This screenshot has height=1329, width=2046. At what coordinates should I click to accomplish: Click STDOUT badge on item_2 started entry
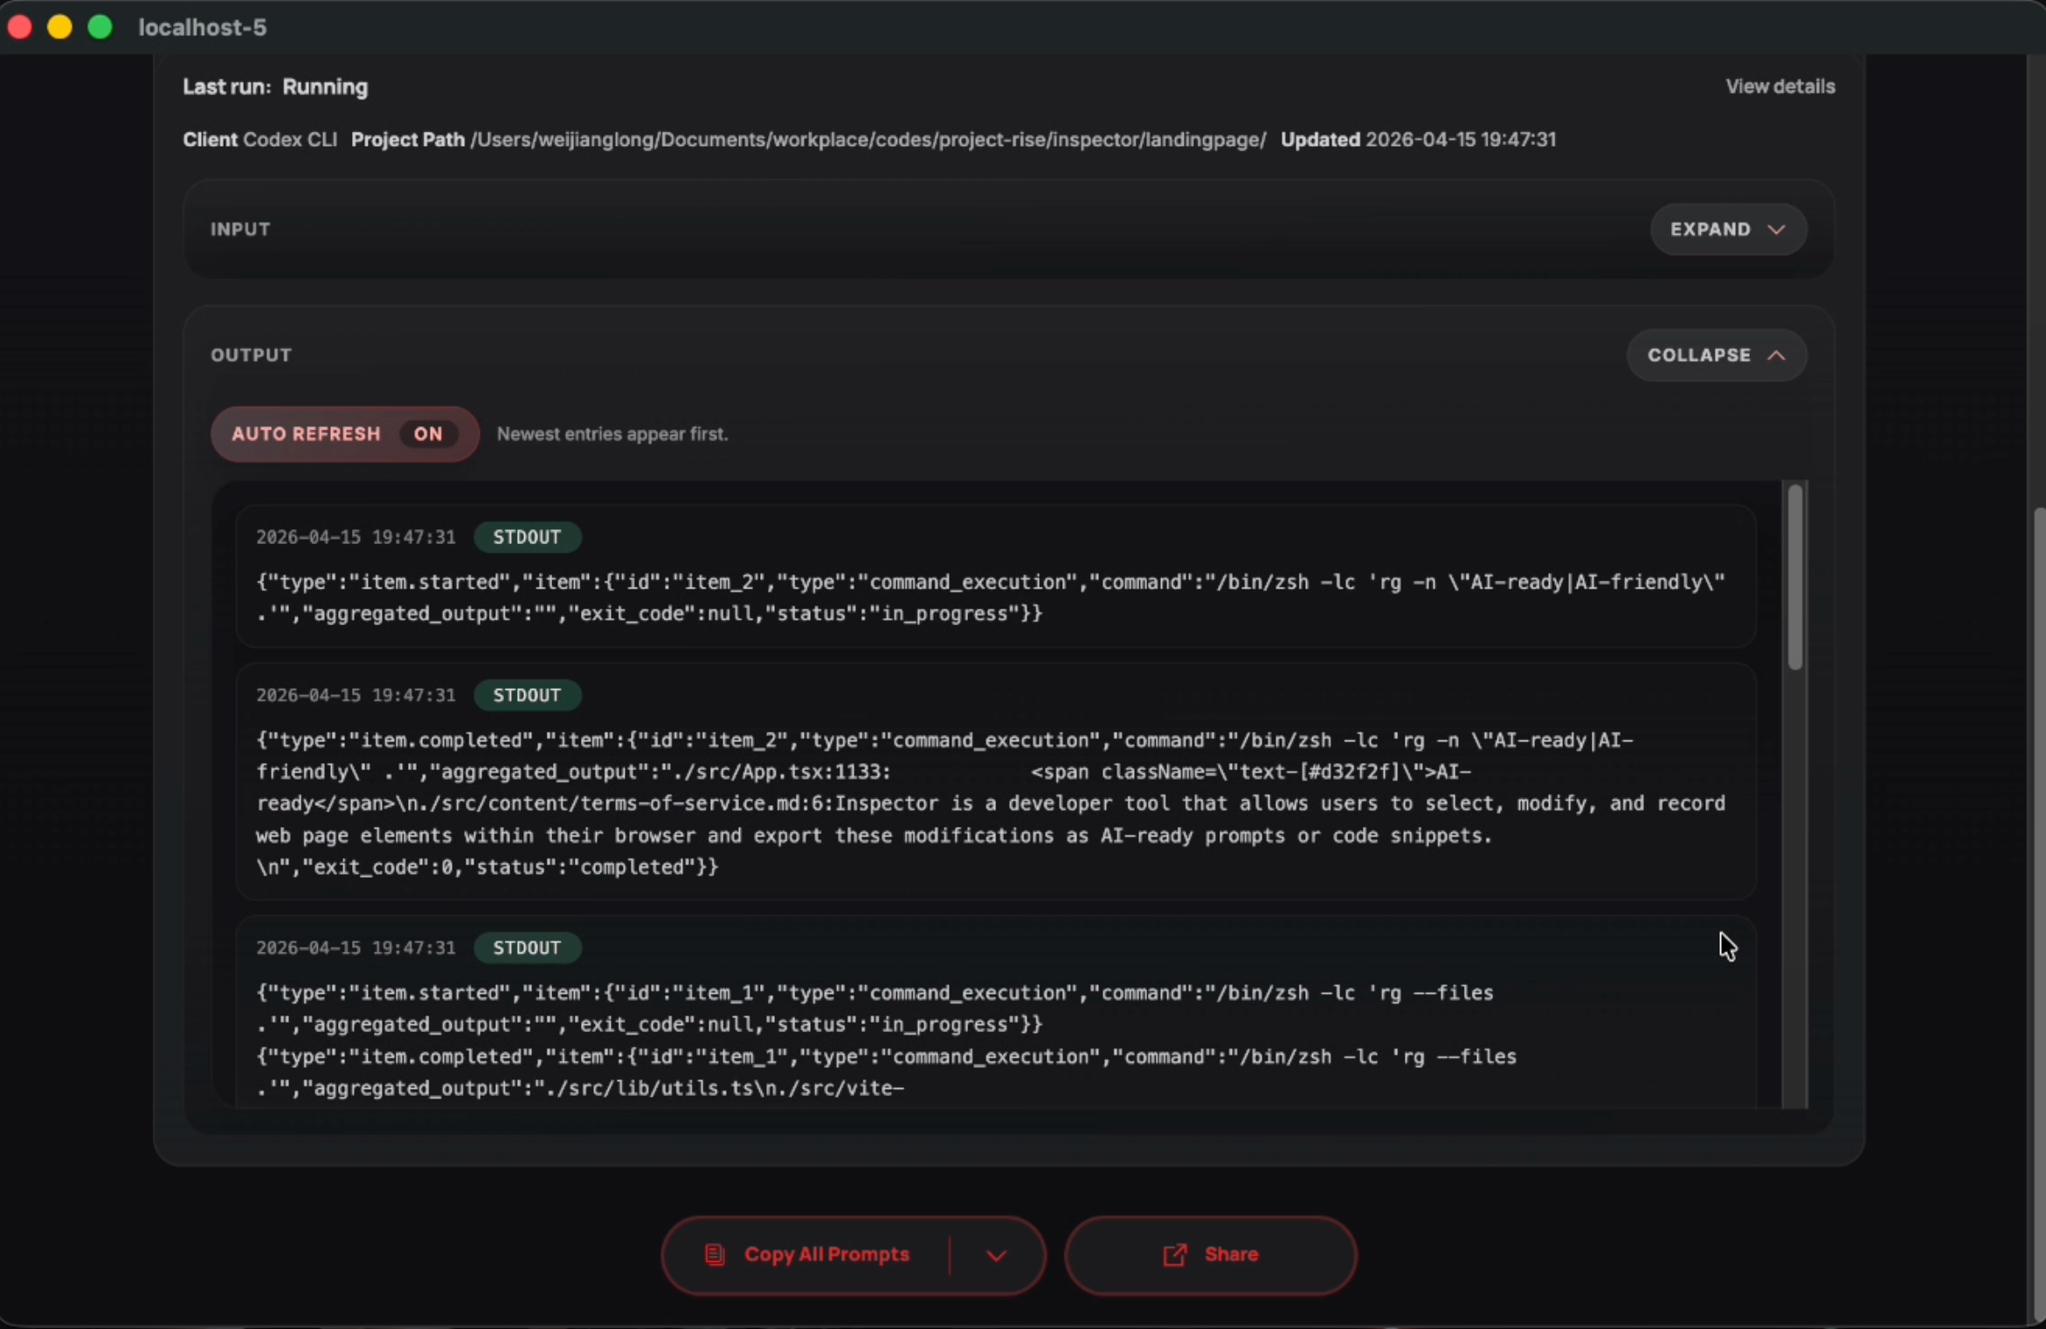[528, 537]
